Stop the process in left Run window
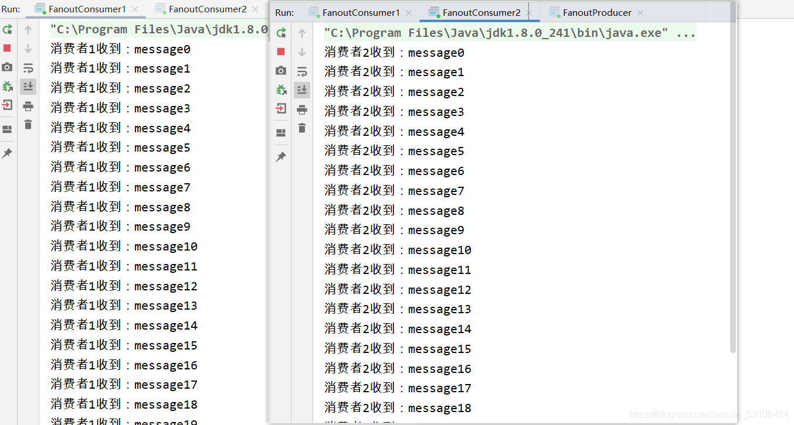 tap(7, 48)
